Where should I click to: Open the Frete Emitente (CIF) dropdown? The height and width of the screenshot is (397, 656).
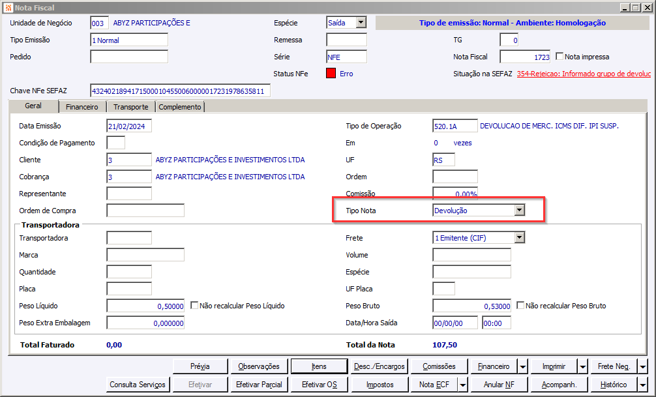[x=519, y=238]
